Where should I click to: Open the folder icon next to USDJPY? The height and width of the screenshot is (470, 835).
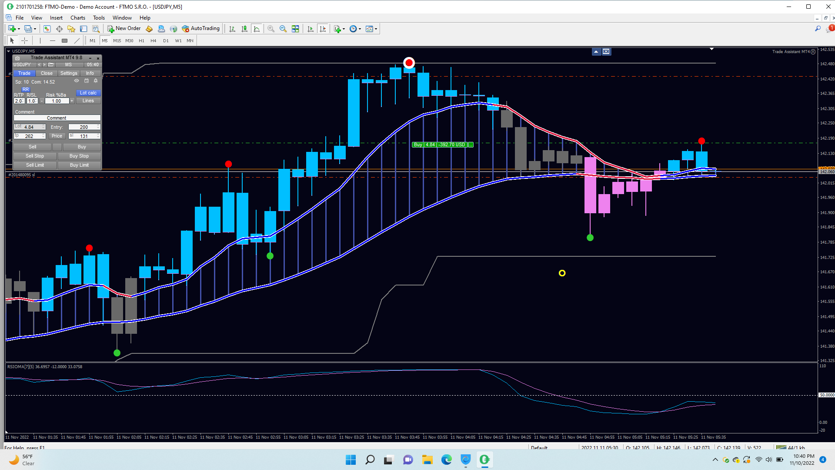51,65
